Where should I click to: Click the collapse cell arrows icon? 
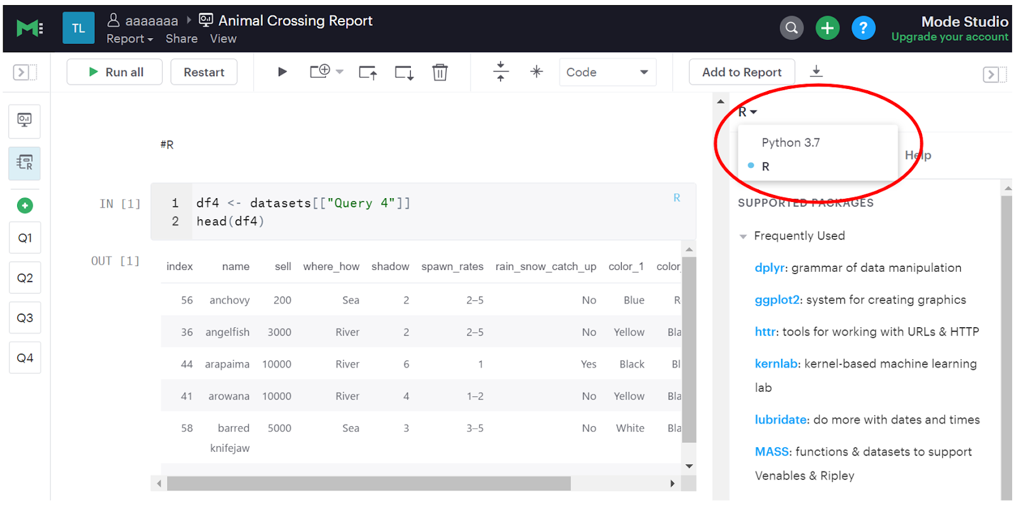pos(501,71)
